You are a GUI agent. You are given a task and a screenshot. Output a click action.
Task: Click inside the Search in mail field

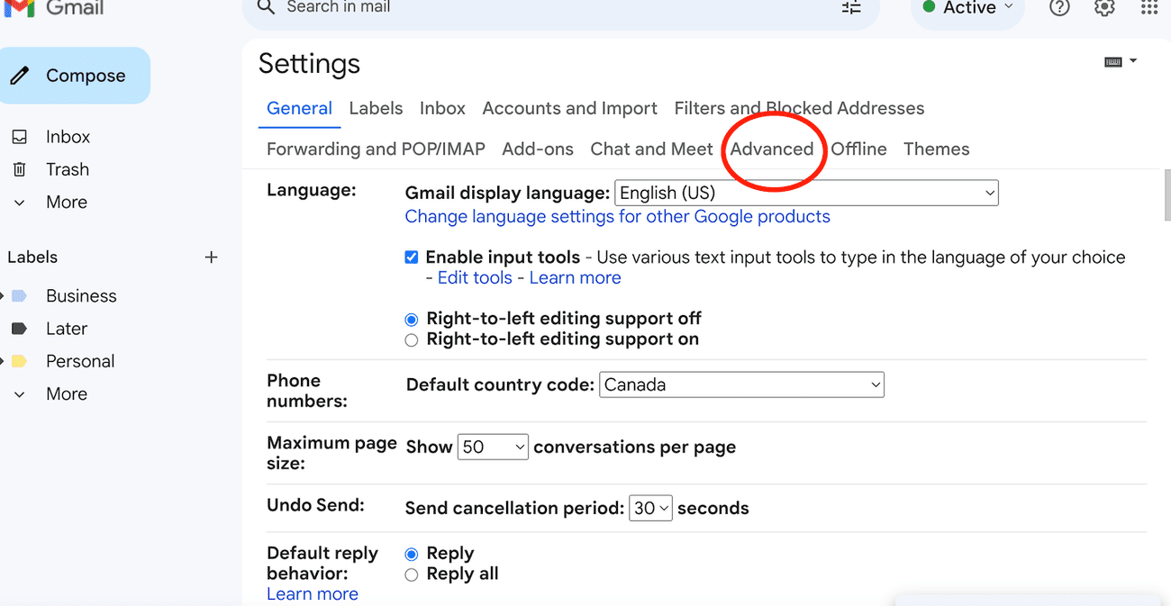pyautogui.click(x=450, y=8)
